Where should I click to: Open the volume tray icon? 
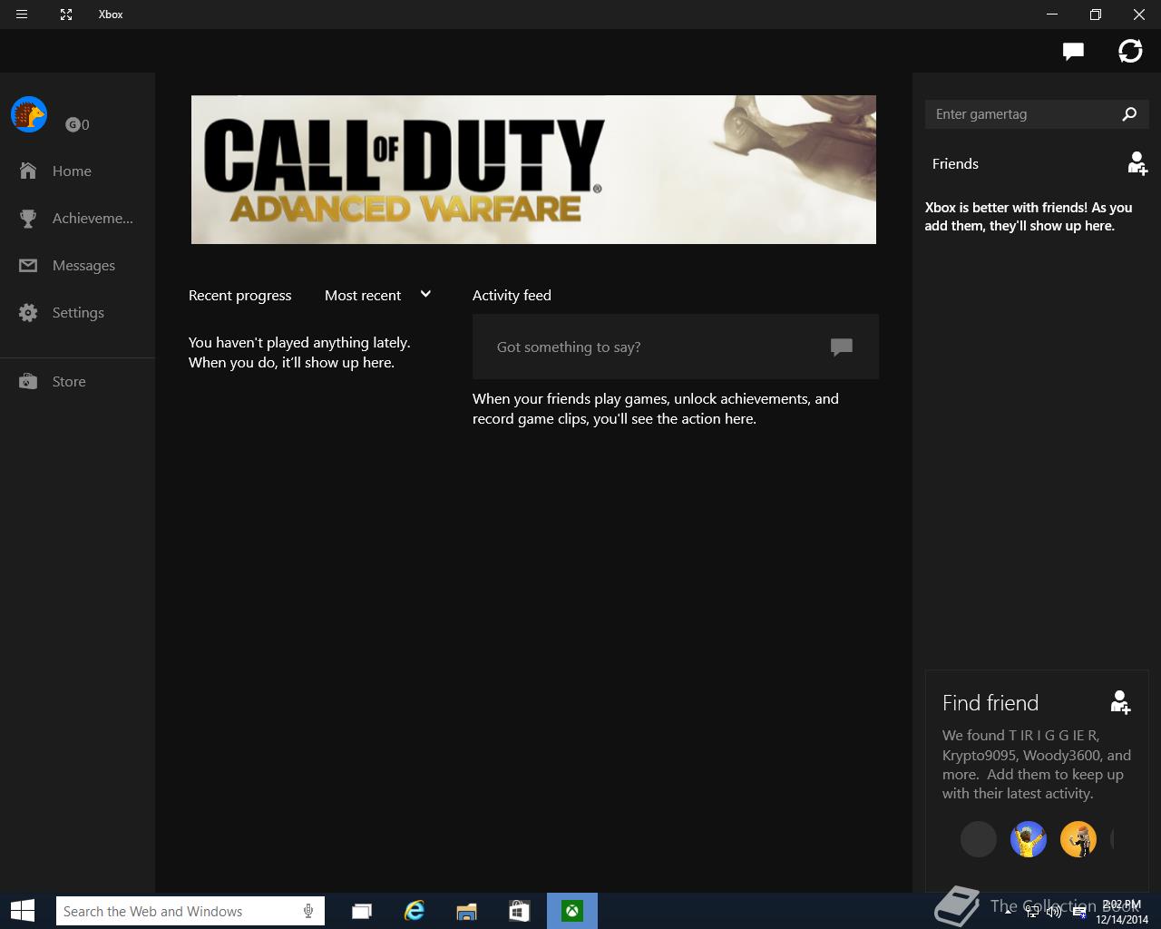[1054, 912]
